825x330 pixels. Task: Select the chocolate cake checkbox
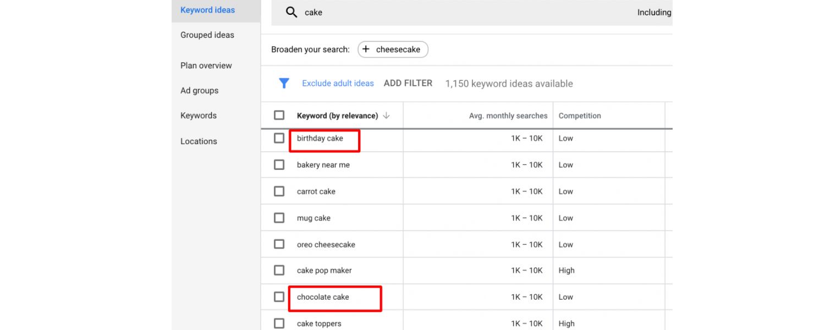point(279,296)
